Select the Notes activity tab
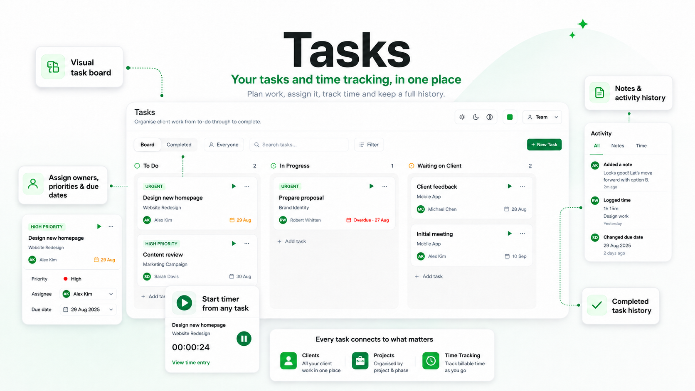This screenshot has height=391, width=695. click(618, 146)
